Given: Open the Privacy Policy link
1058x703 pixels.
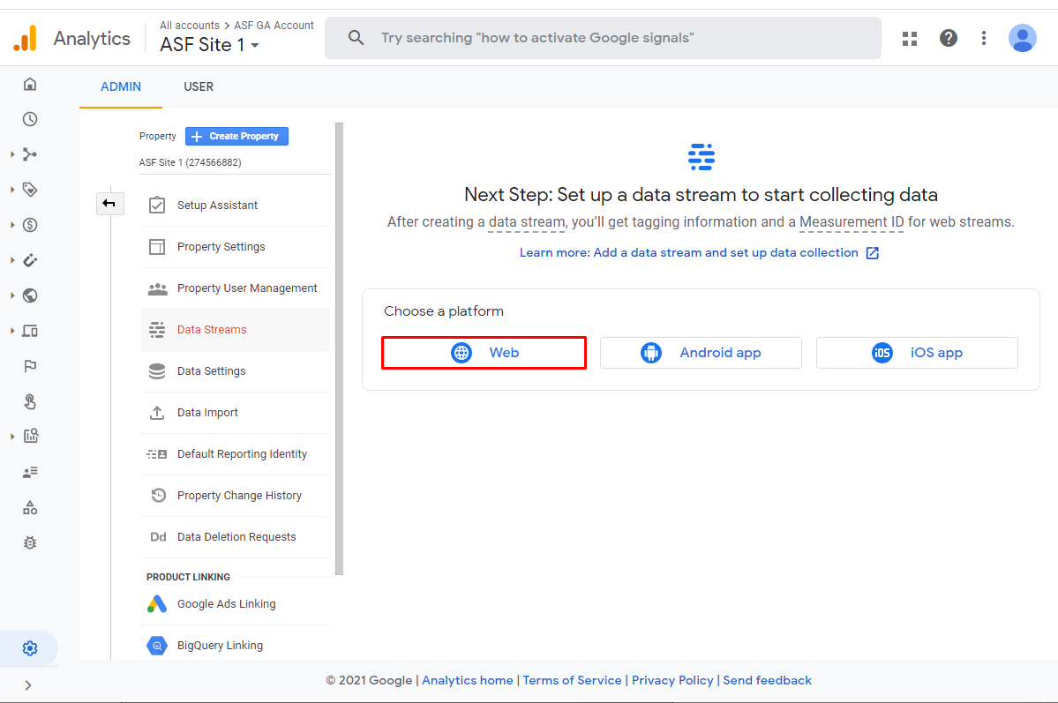Looking at the screenshot, I should click(672, 680).
